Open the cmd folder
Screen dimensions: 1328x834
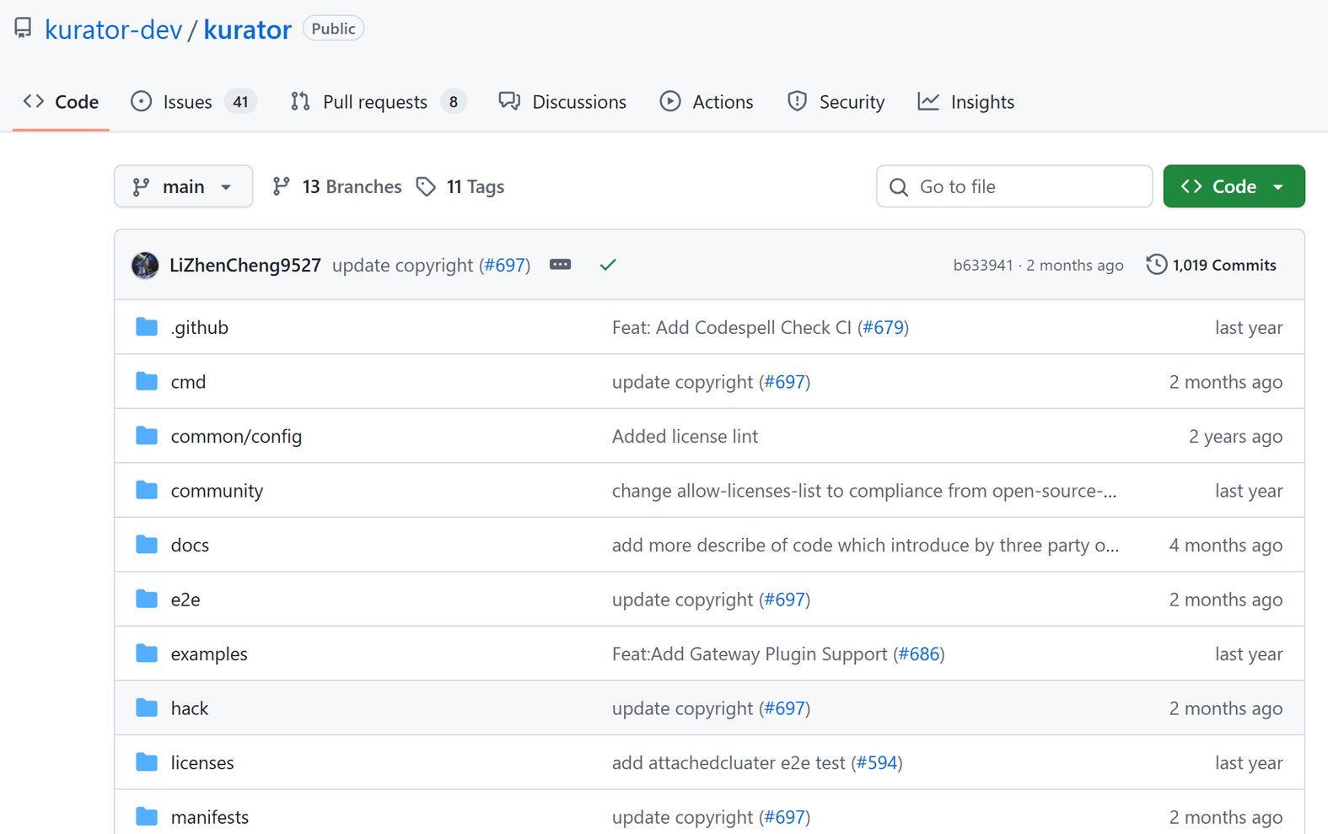(188, 382)
